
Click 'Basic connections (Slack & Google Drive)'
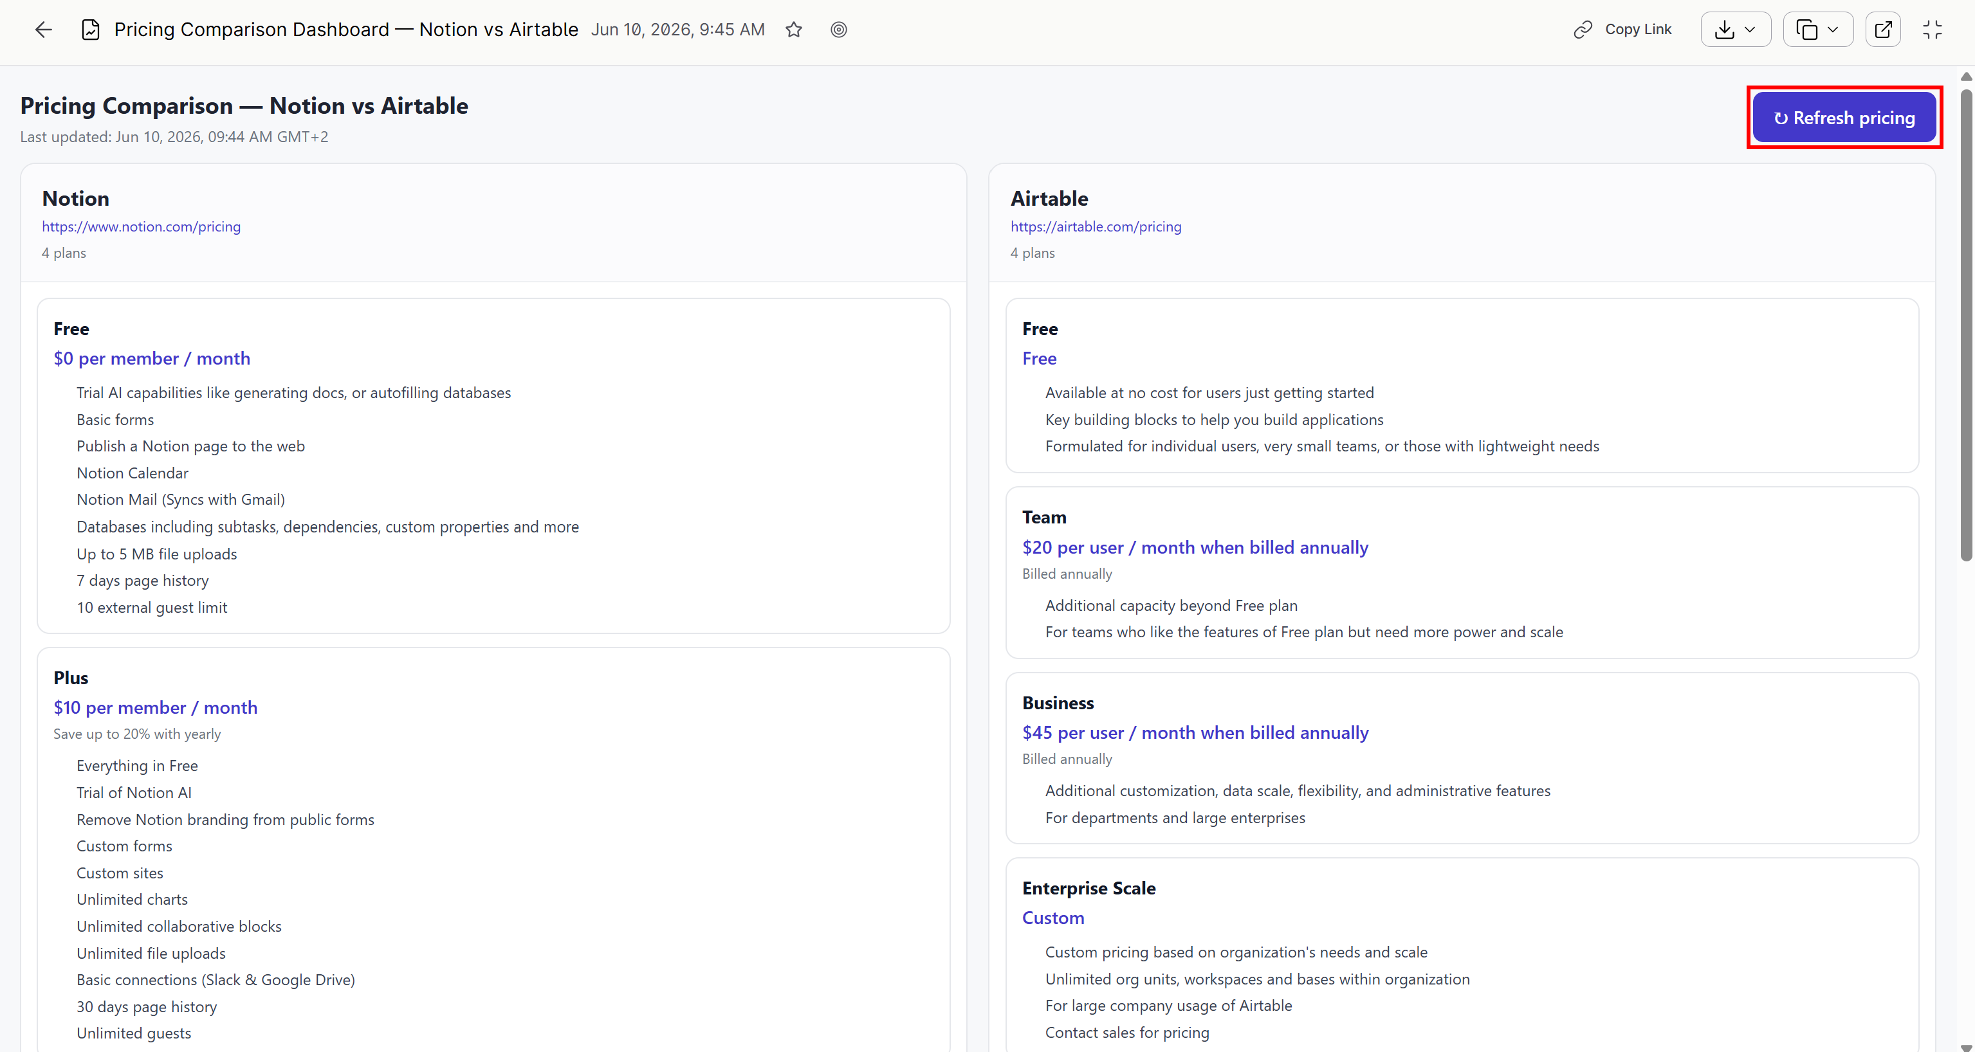(216, 980)
